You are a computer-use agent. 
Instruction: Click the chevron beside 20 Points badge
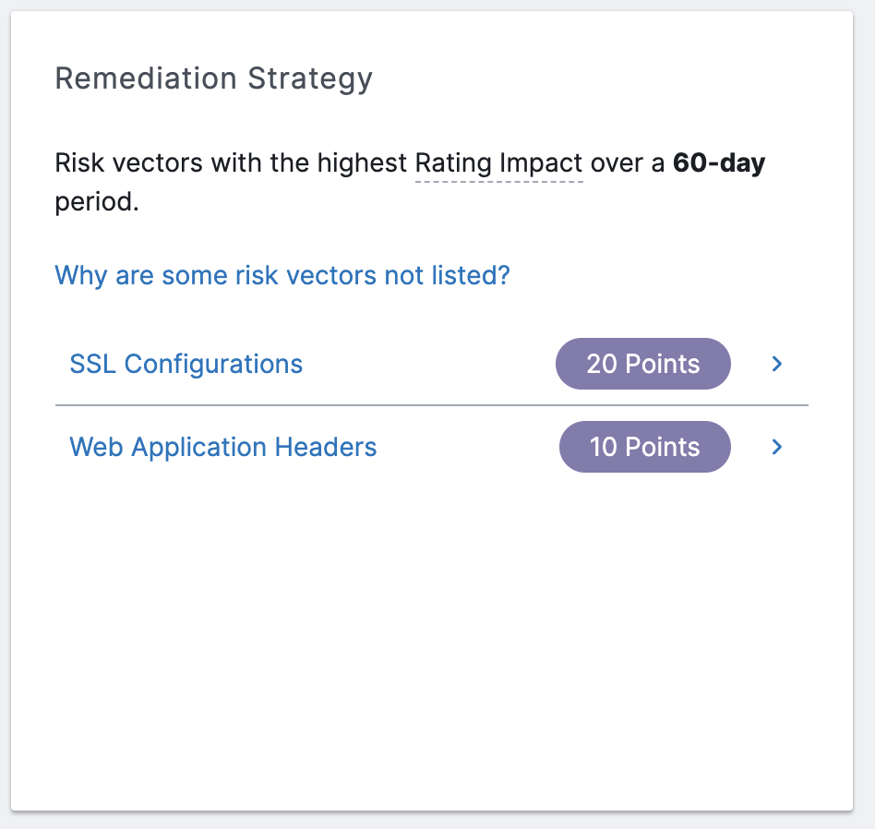click(x=776, y=364)
